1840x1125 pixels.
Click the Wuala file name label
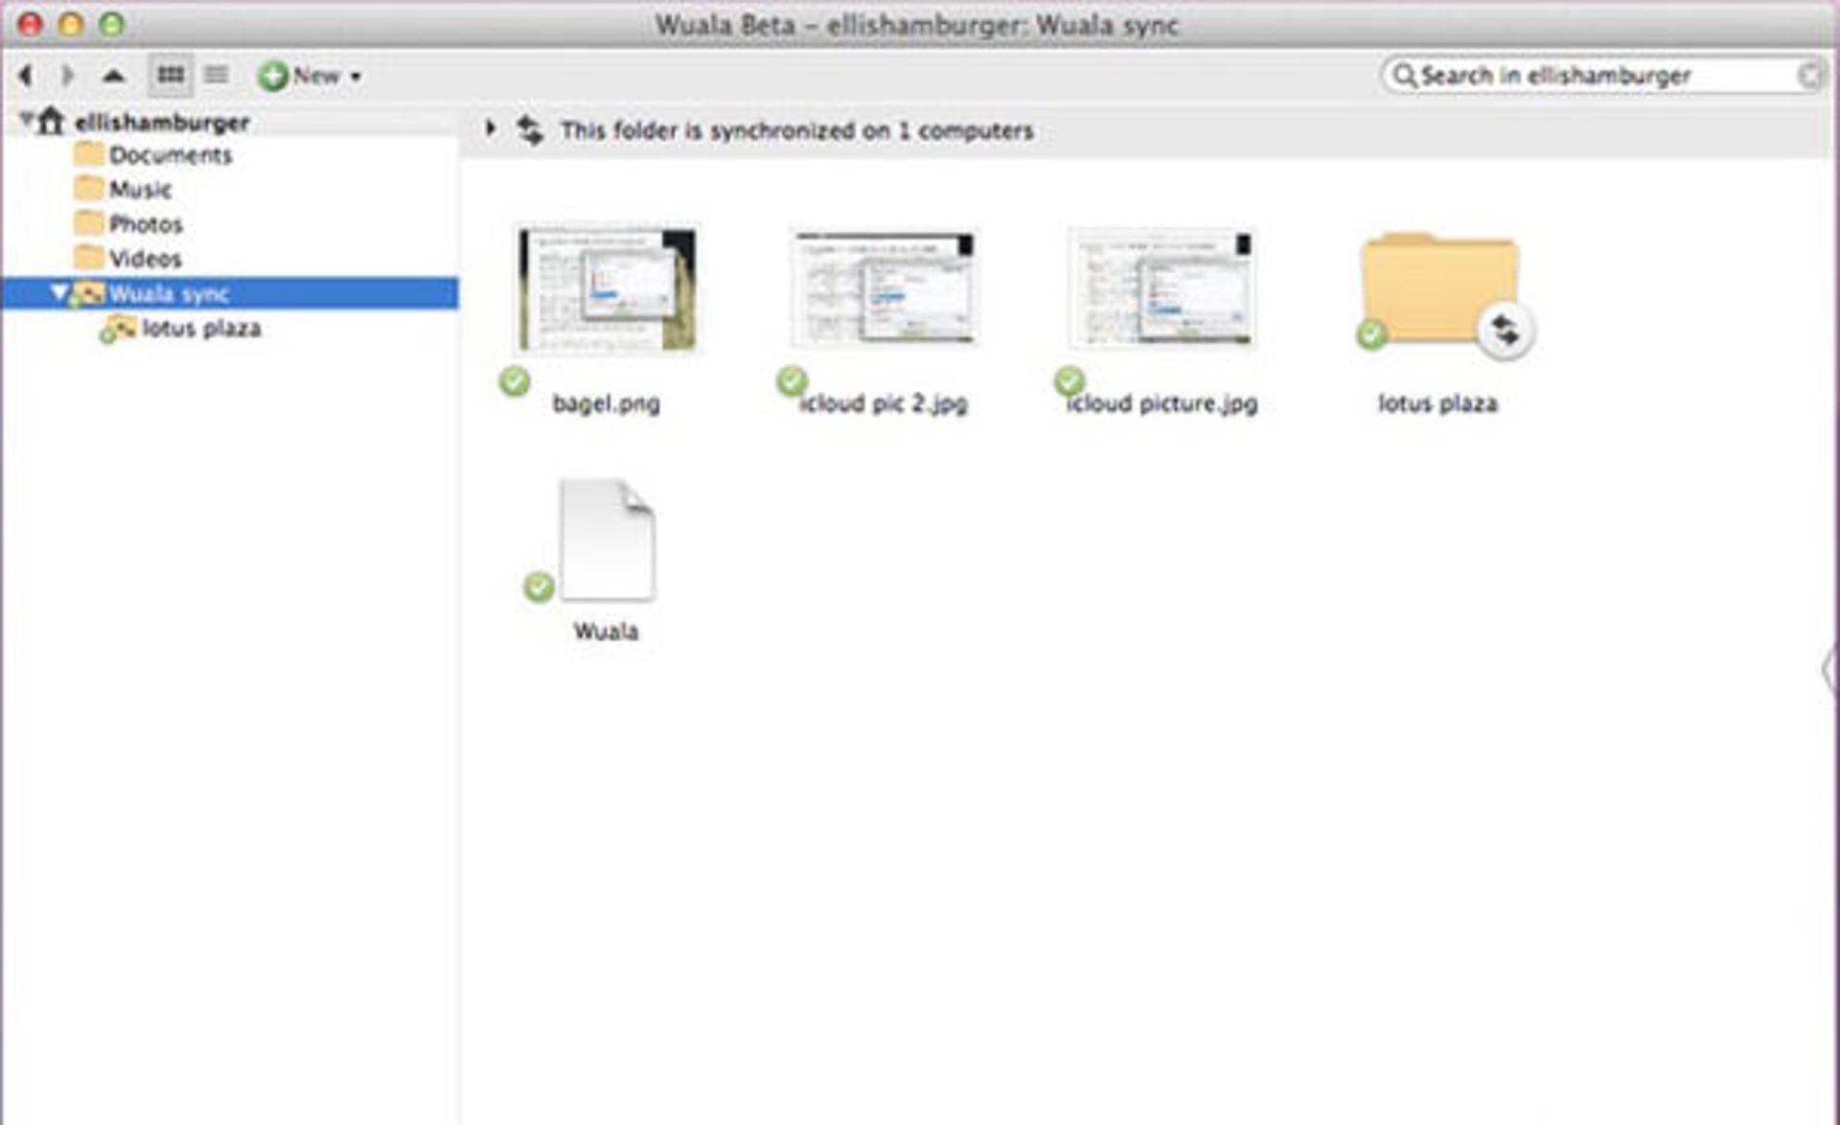606,631
